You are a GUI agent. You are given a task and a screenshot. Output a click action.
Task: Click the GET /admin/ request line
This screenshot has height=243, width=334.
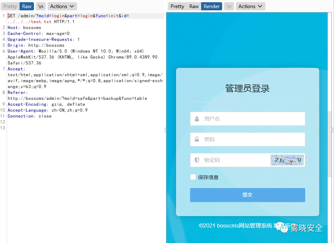click(x=68, y=16)
